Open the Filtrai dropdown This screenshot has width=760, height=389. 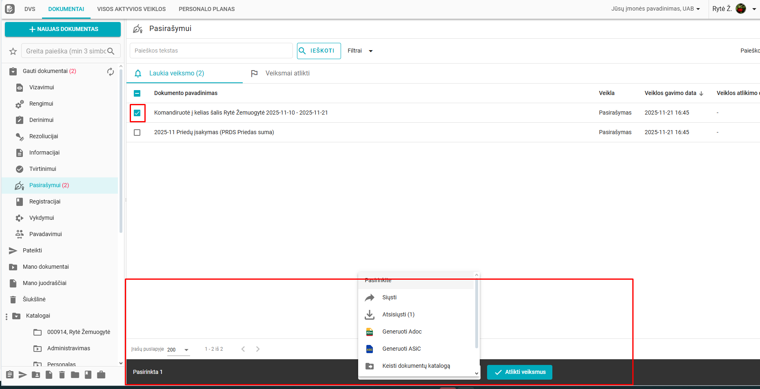coord(360,51)
